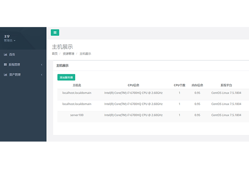The height and width of the screenshot is (175, 249).
Task: Click the grid icon beside 系统管理
Action: click(5, 65)
